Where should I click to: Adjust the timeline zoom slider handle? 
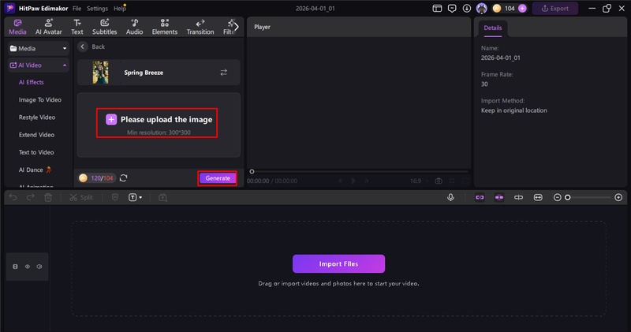[x=568, y=197]
